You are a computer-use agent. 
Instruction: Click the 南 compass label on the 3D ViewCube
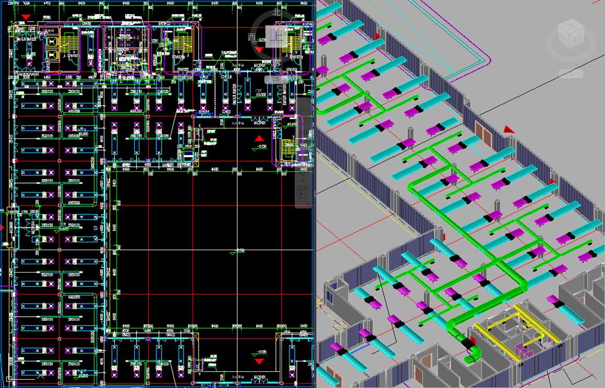556,30
